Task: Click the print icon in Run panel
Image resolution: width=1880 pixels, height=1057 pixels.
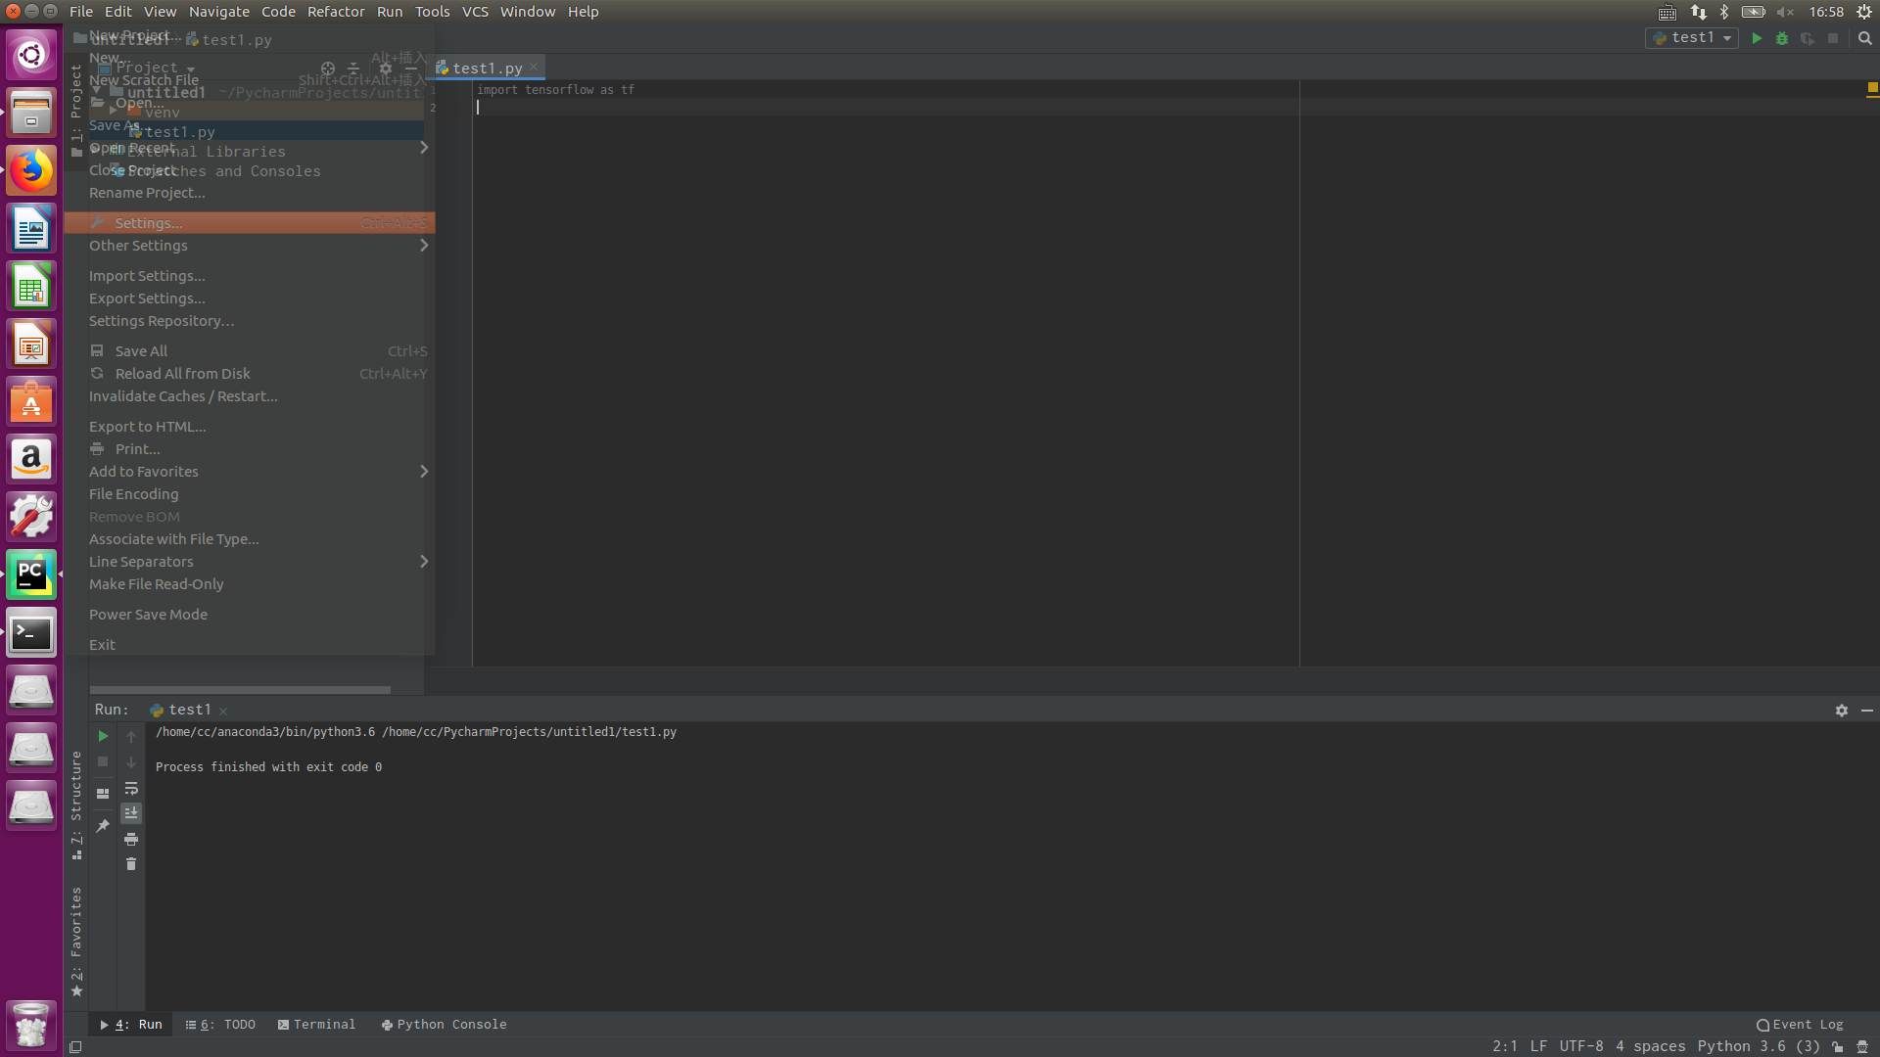Action: coord(131,839)
